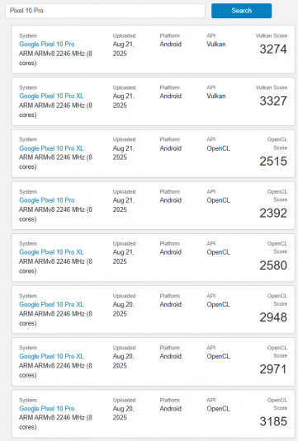This screenshot has width=298, height=441.
Task: Select the OpenCL score value 2948
Action: tap(273, 317)
